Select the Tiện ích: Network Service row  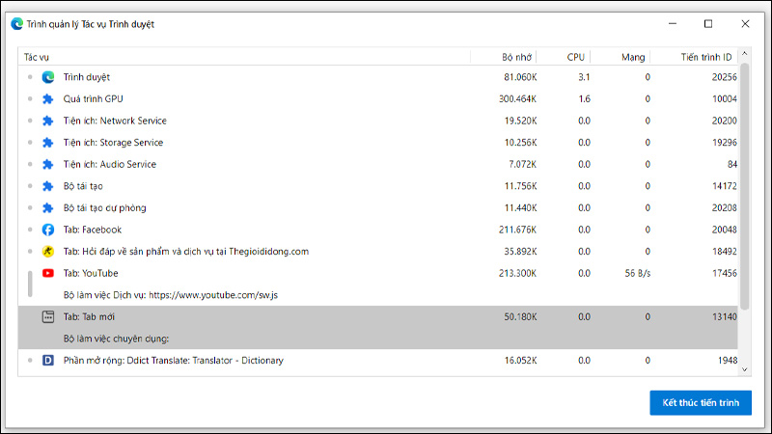pos(378,121)
